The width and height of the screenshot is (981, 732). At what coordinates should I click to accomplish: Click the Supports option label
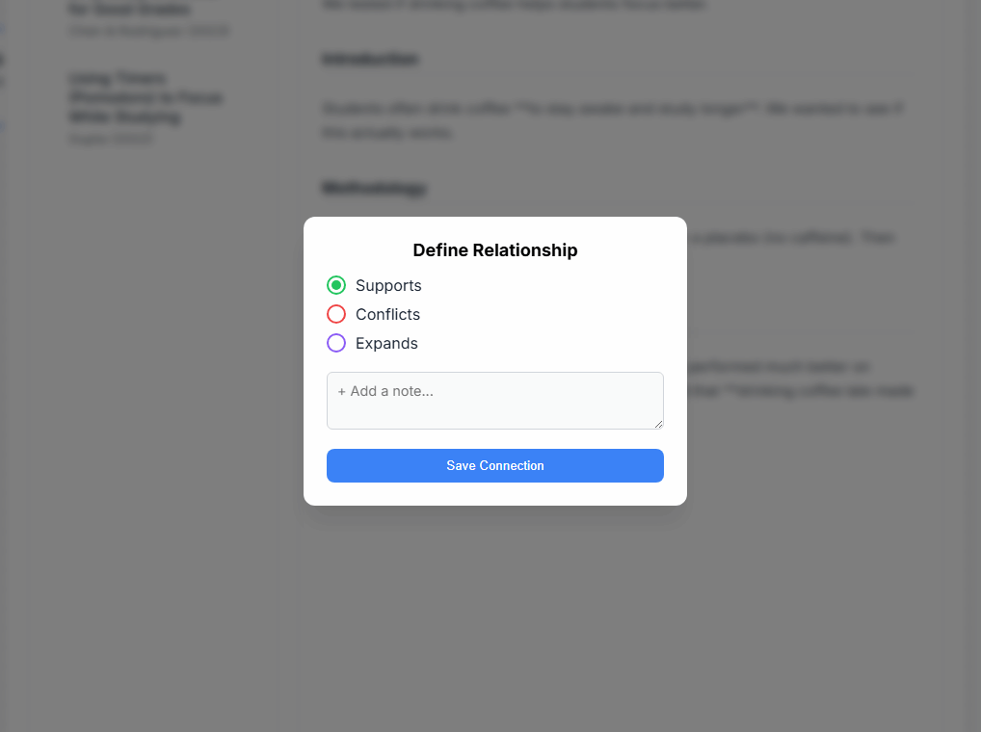point(388,285)
